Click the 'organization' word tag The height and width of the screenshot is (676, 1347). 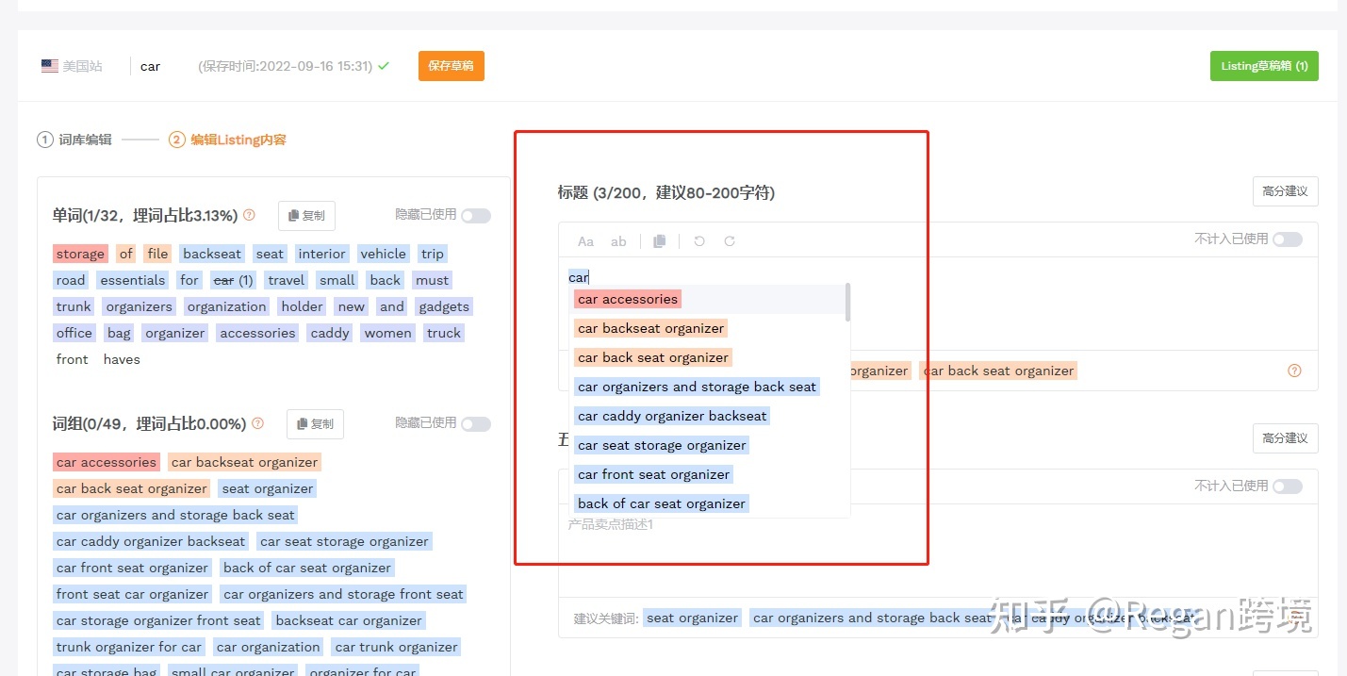pyautogui.click(x=226, y=306)
